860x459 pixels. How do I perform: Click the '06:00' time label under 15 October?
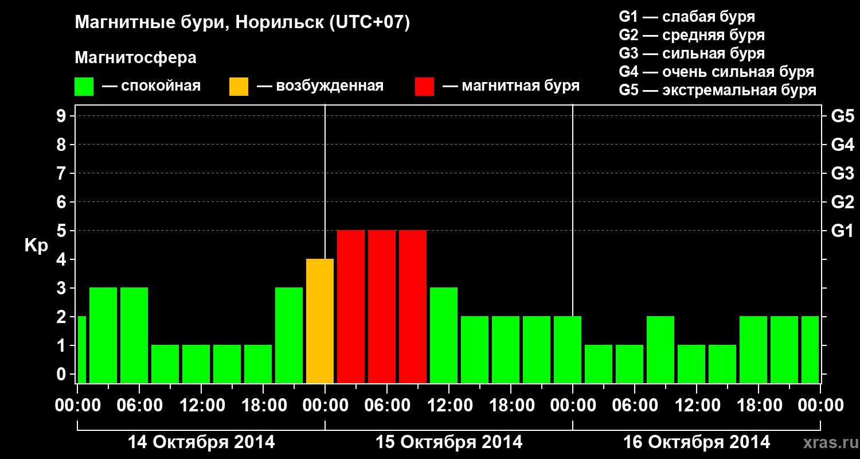[x=387, y=405]
